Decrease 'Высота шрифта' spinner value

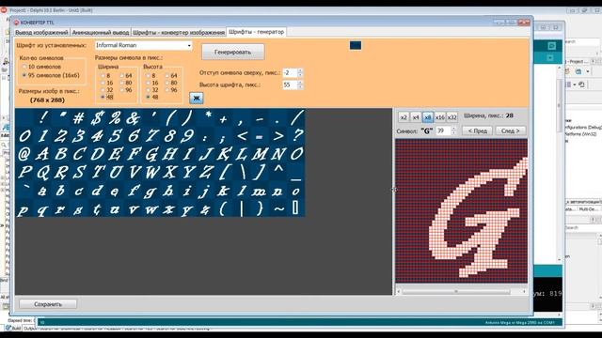[300, 87]
